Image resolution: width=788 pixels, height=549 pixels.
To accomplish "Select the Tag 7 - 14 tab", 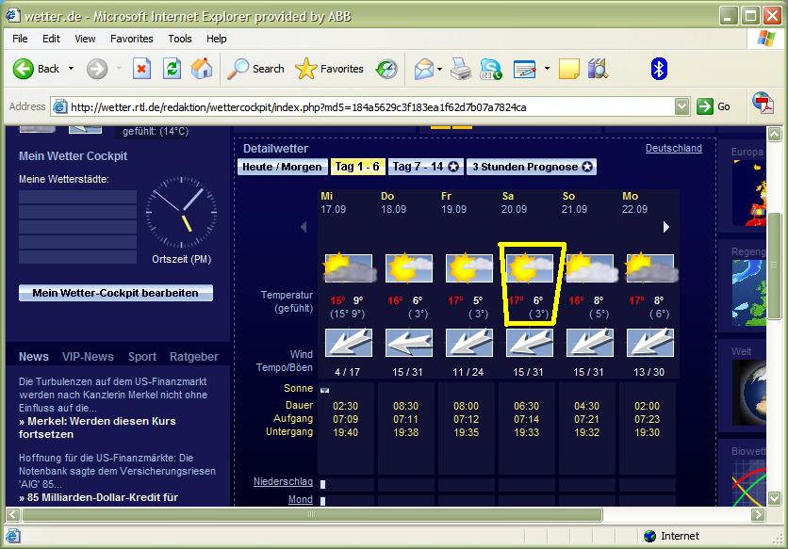I will point(425,167).
